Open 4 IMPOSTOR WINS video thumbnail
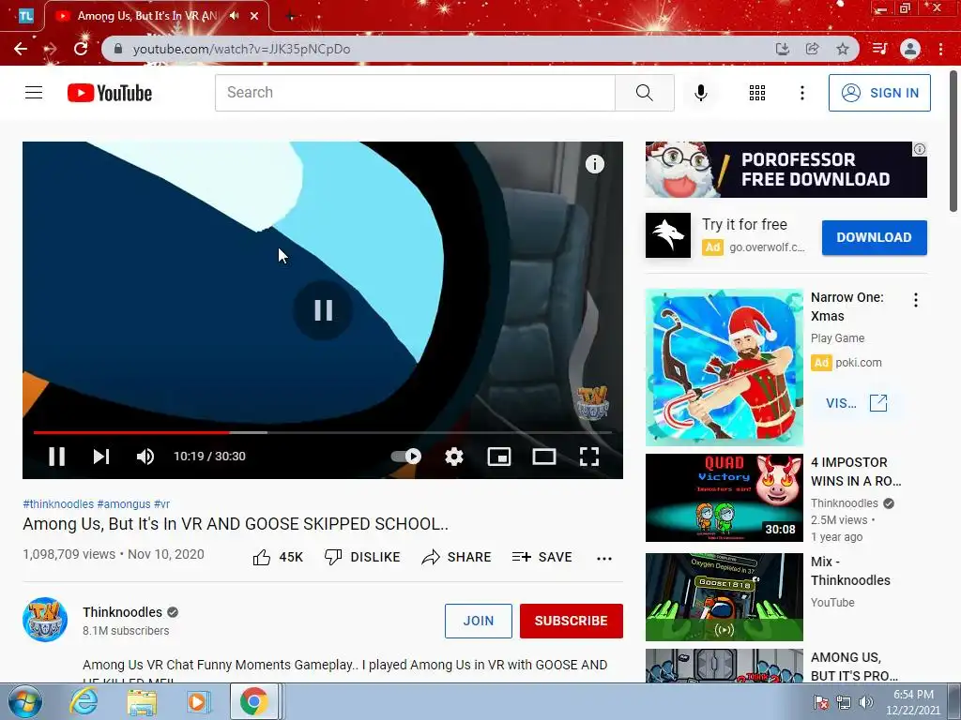961x720 pixels. click(725, 498)
